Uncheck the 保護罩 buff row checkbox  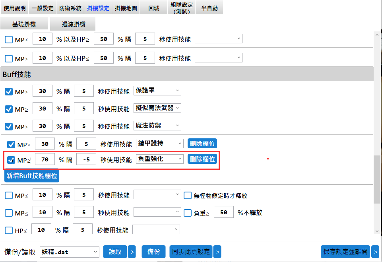pos(9,91)
